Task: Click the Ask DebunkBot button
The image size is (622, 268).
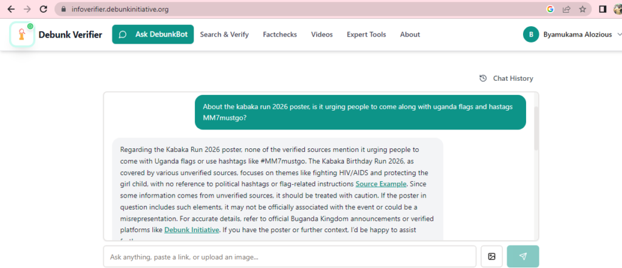Action: 152,35
